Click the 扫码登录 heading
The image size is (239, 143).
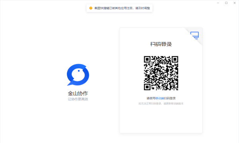(x=161, y=44)
